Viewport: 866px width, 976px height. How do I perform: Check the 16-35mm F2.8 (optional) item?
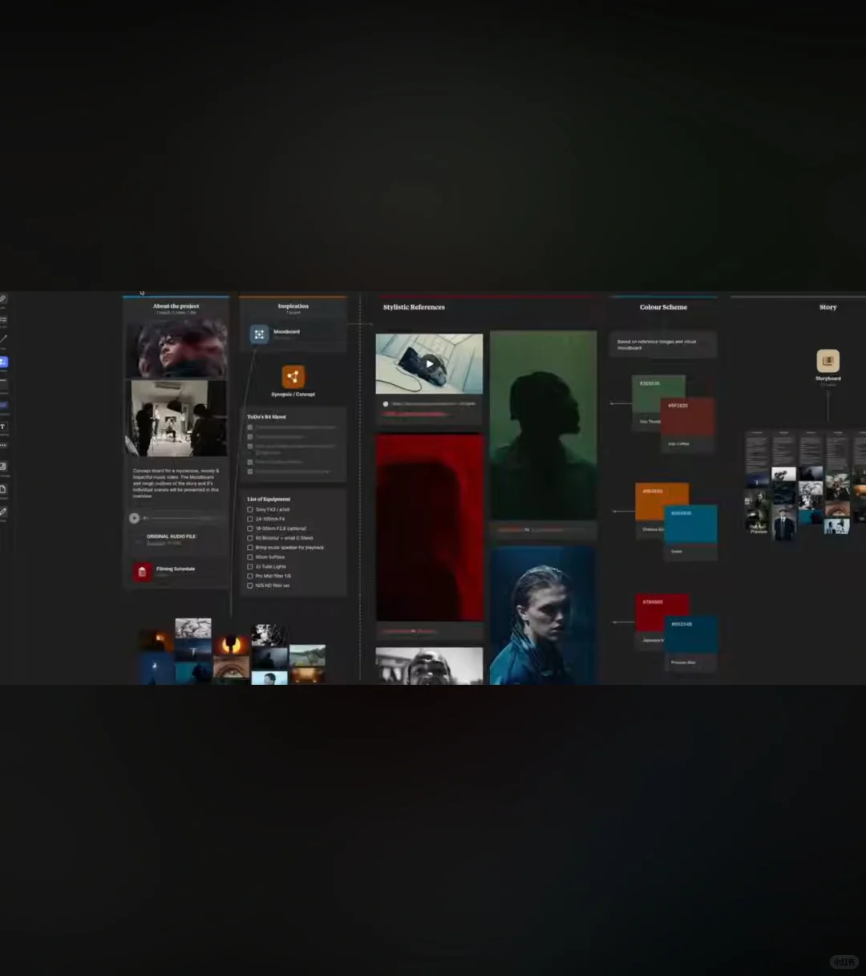[x=250, y=528]
